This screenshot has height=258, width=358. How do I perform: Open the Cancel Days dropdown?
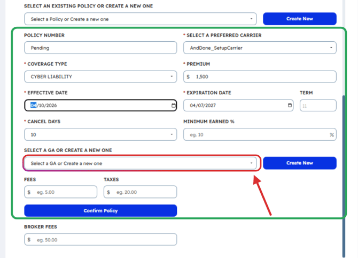coord(100,134)
